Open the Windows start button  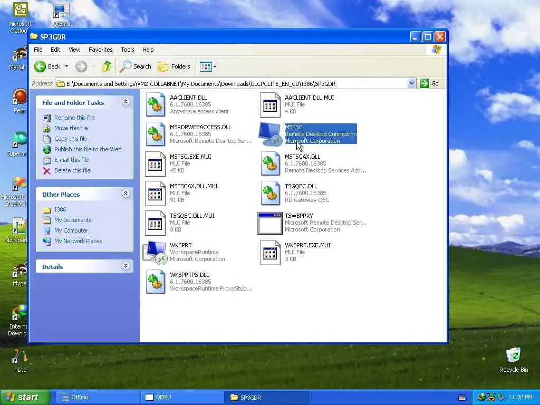coord(24,398)
